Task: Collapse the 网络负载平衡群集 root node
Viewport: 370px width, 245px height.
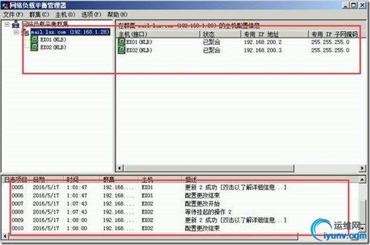Action: click(x=7, y=24)
